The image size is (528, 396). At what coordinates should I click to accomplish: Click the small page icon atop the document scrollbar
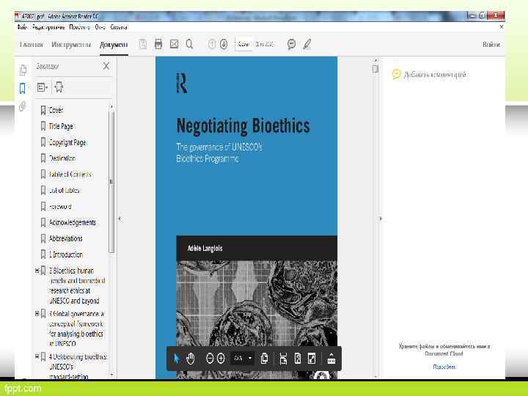(x=375, y=69)
